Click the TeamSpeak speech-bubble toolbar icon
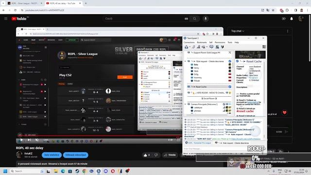 [x=211, y=47]
